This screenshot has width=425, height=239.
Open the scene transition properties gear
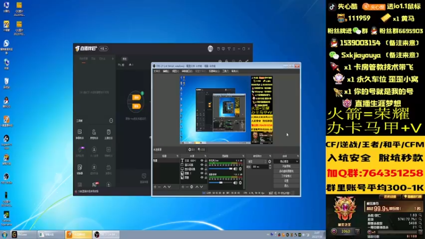(x=270, y=161)
